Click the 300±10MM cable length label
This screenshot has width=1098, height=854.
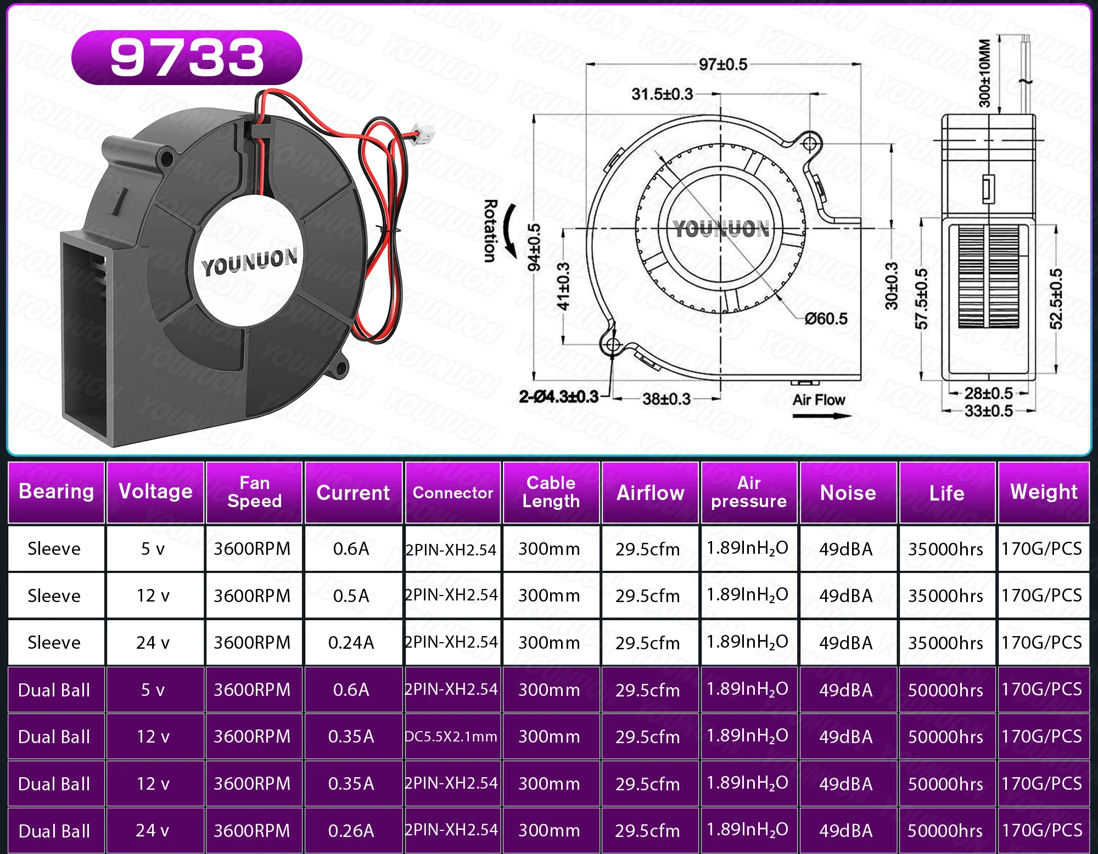[985, 73]
